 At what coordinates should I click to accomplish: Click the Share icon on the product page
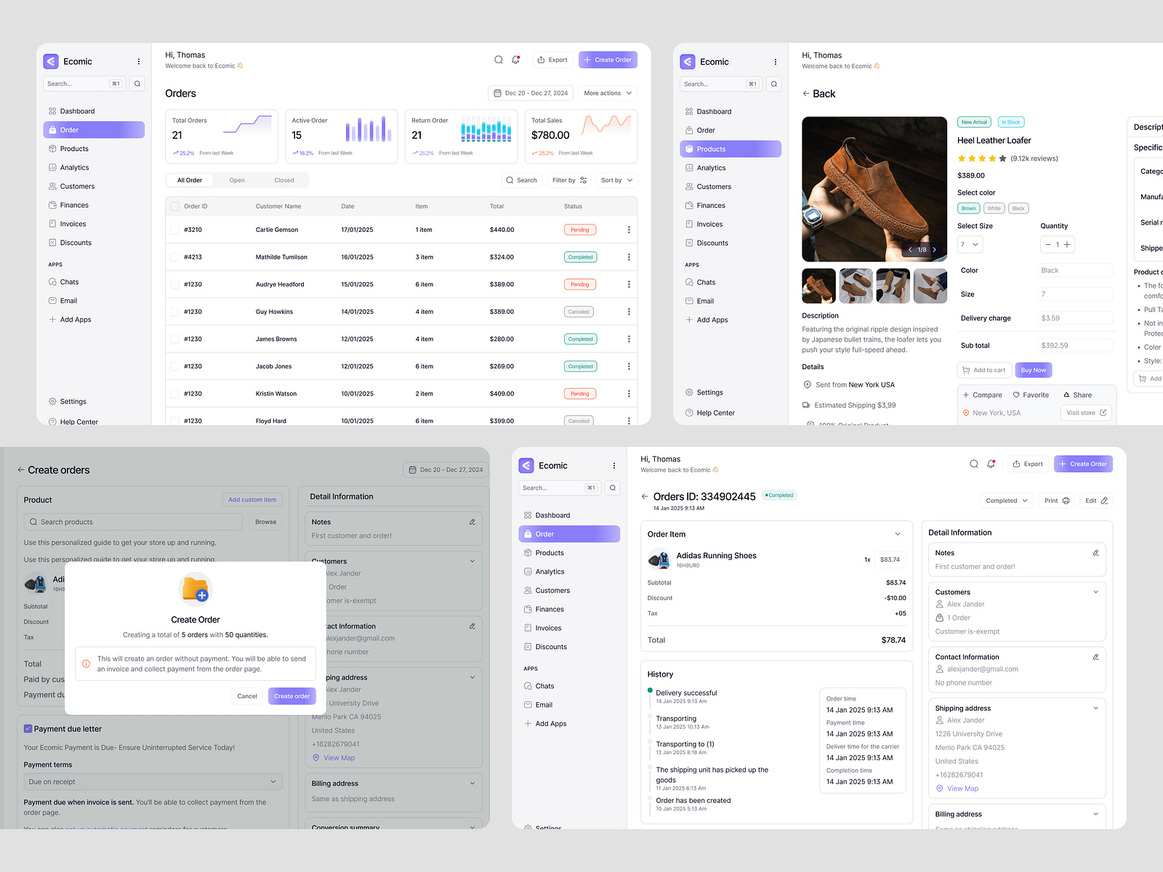pyautogui.click(x=1066, y=395)
